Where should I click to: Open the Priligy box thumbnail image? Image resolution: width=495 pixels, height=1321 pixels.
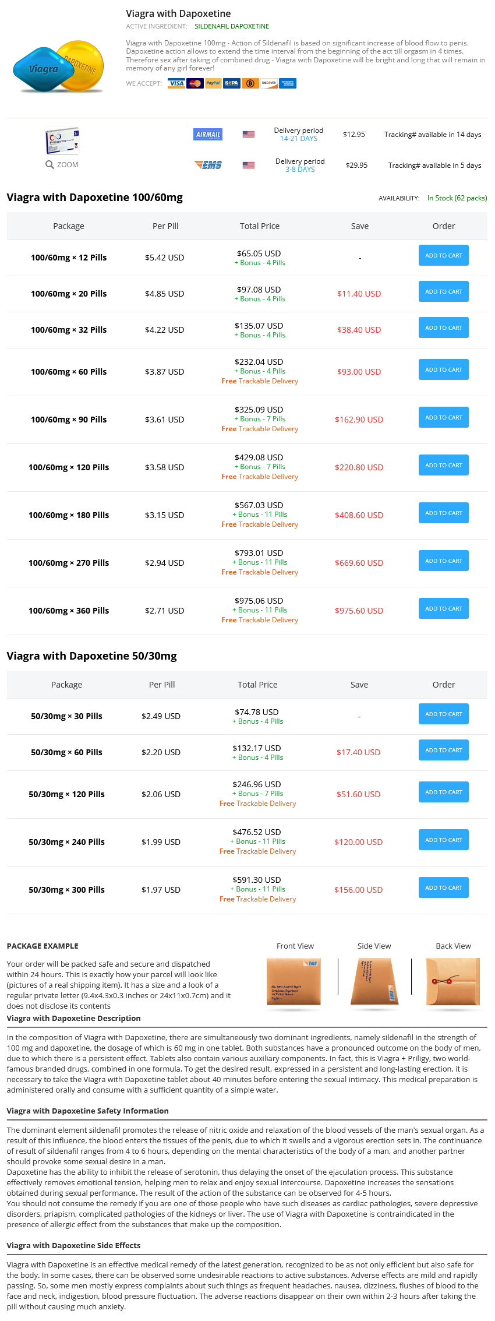click(62, 140)
